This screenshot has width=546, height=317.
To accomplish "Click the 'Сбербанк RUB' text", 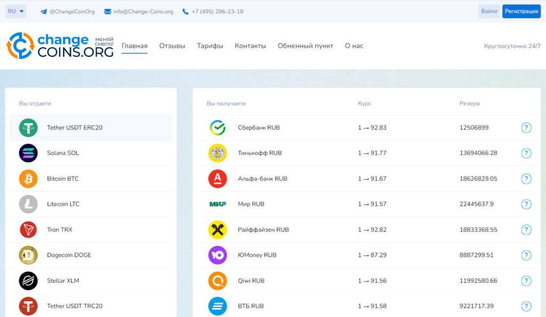I will tap(259, 128).
